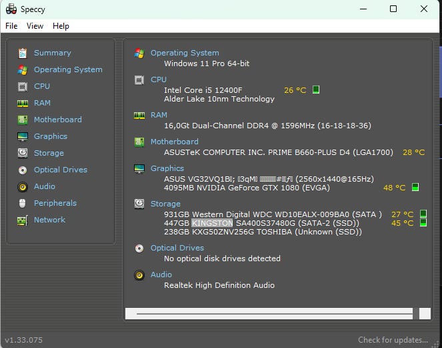Maximize the Speccy window
The image size is (442, 348).
tap(393, 9)
